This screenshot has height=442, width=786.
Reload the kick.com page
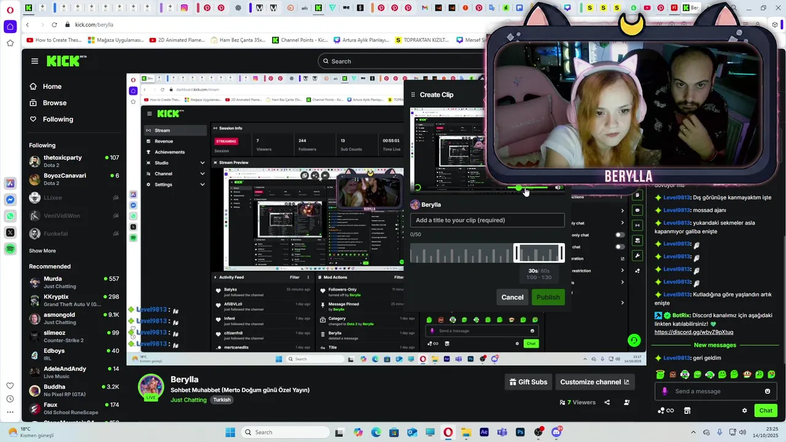pyautogui.click(x=54, y=25)
